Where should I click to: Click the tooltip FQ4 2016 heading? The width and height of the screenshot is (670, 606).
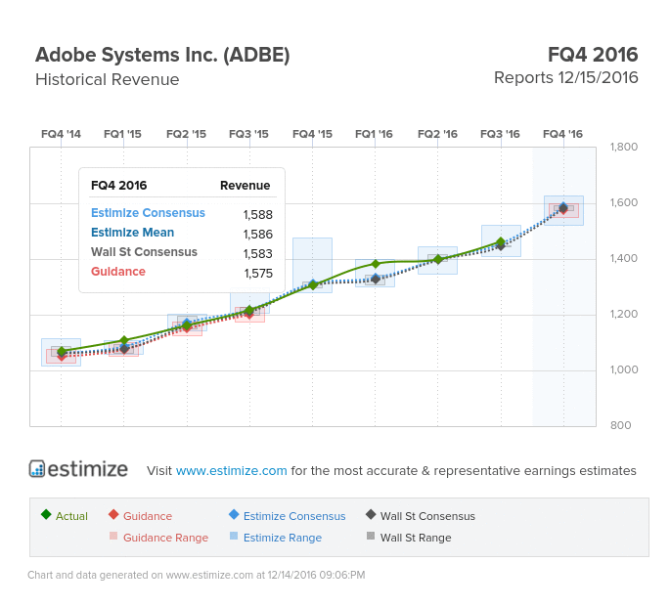pyautogui.click(x=118, y=186)
